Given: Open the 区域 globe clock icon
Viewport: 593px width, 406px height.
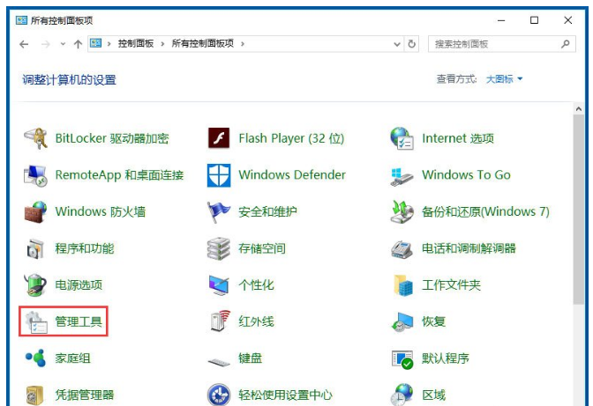Looking at the screenshot, I should pos(402,395).
